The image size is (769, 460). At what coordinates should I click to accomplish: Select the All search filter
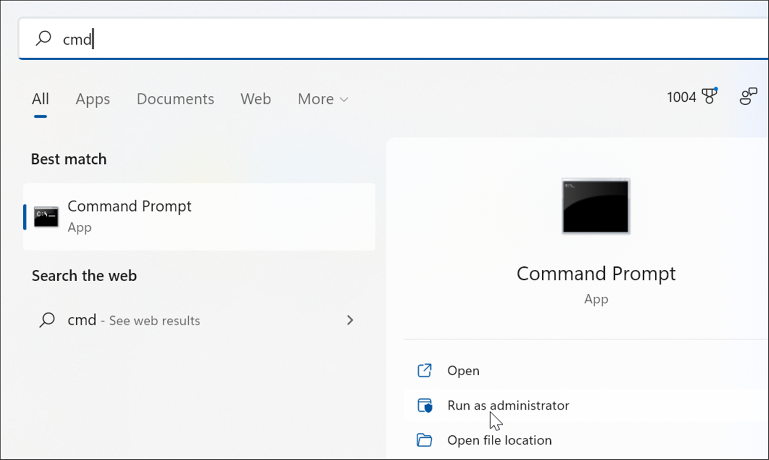(x=40, y=98)
